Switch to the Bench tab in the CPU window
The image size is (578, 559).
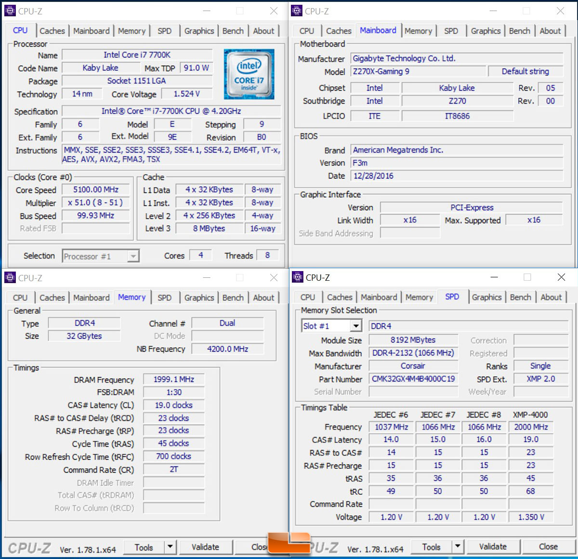tap(233, 31)
